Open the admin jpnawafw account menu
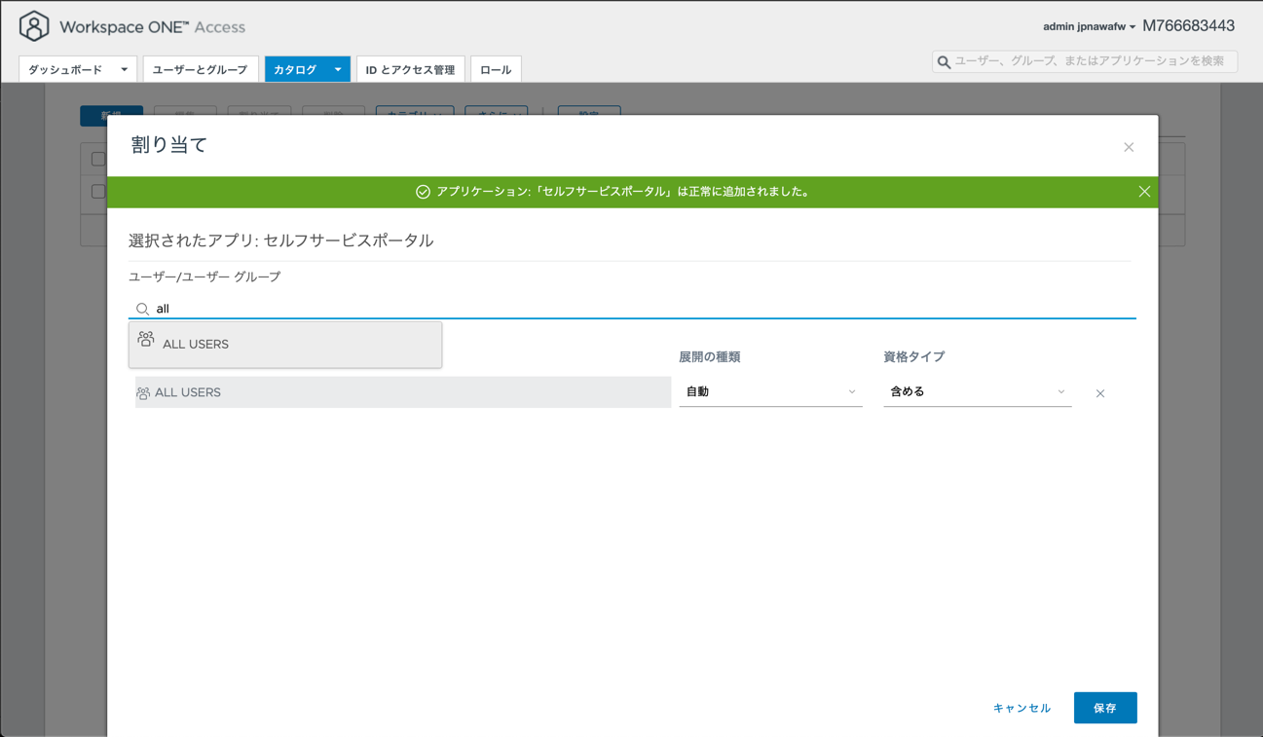The height and width of the screenshot is (737, 1263). 1089,26
